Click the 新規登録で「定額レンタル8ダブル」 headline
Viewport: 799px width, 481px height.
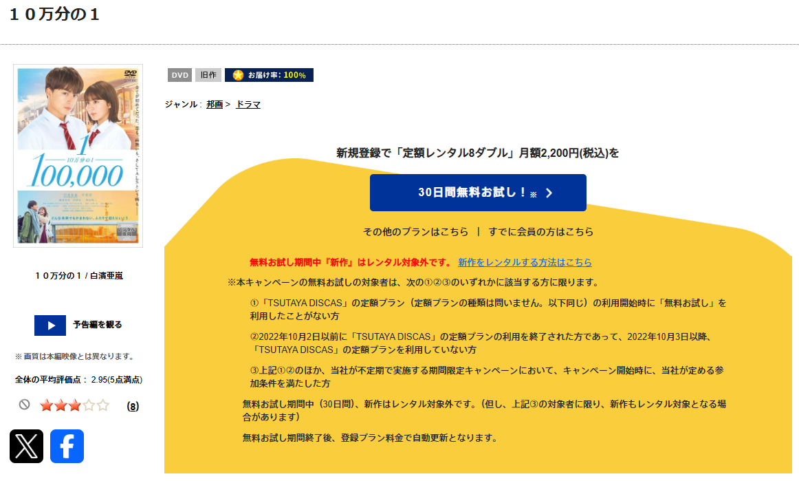click(x=477, y=153)
